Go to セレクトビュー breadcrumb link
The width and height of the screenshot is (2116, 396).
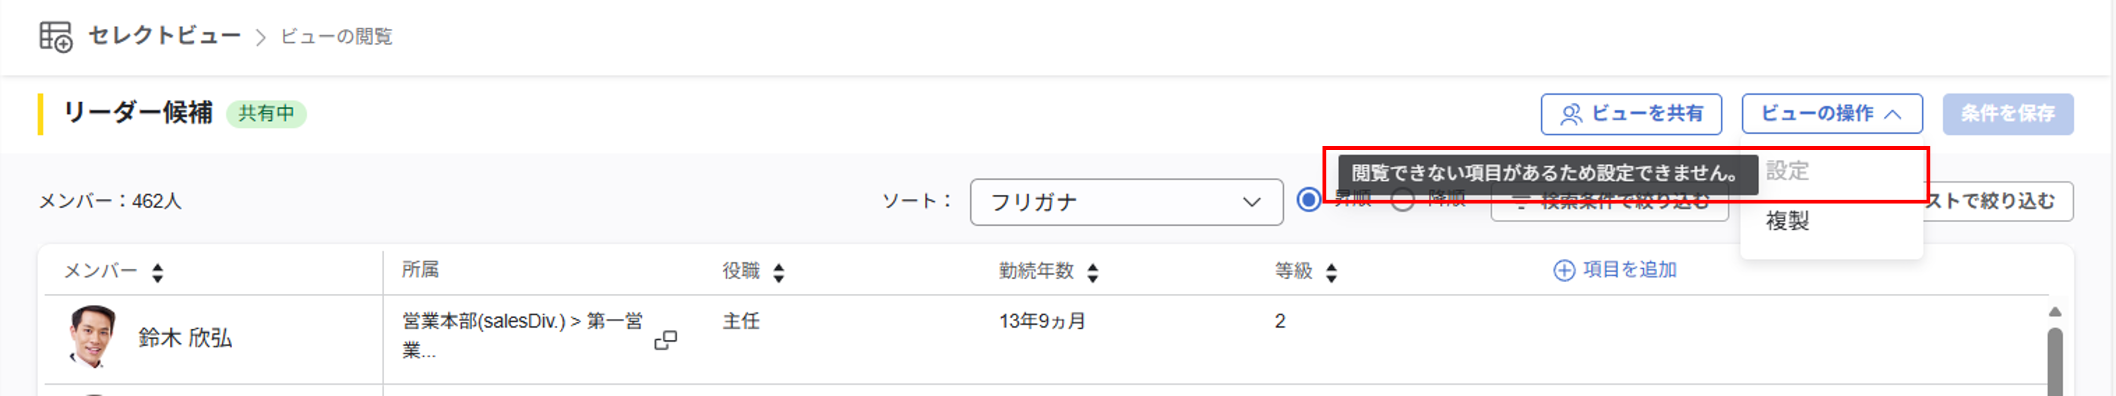[164, 36]
